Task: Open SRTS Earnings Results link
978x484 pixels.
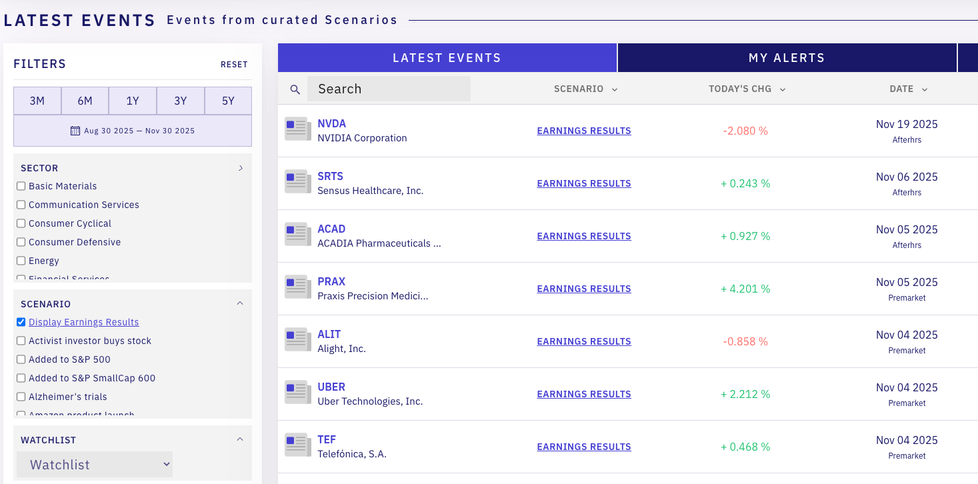Action: (x=584, y=183)
